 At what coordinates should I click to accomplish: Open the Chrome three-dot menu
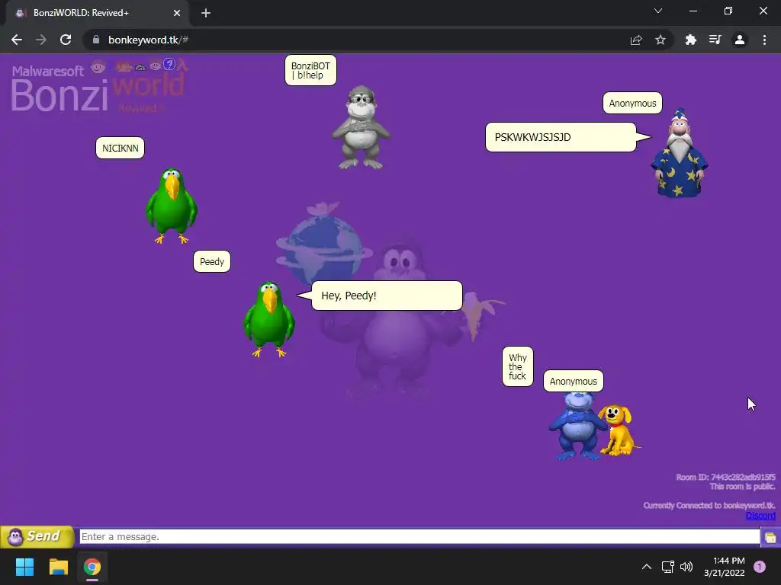[764, 40]
